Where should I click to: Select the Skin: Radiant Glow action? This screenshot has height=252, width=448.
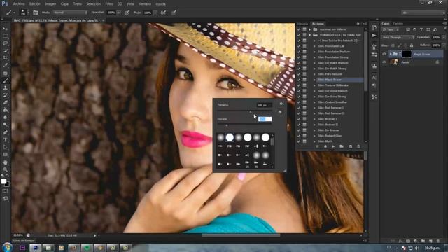[x=330, y=136]
